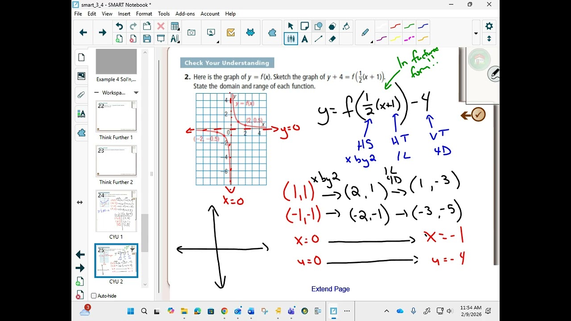Select the Think Further 1 page thumbnail
Screen dimensions: 571x321
click(x=116, y=116)
